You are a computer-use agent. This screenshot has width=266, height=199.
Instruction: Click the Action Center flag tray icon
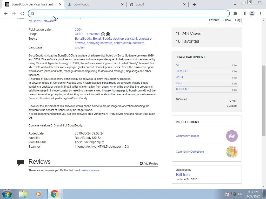coord(227,194)
